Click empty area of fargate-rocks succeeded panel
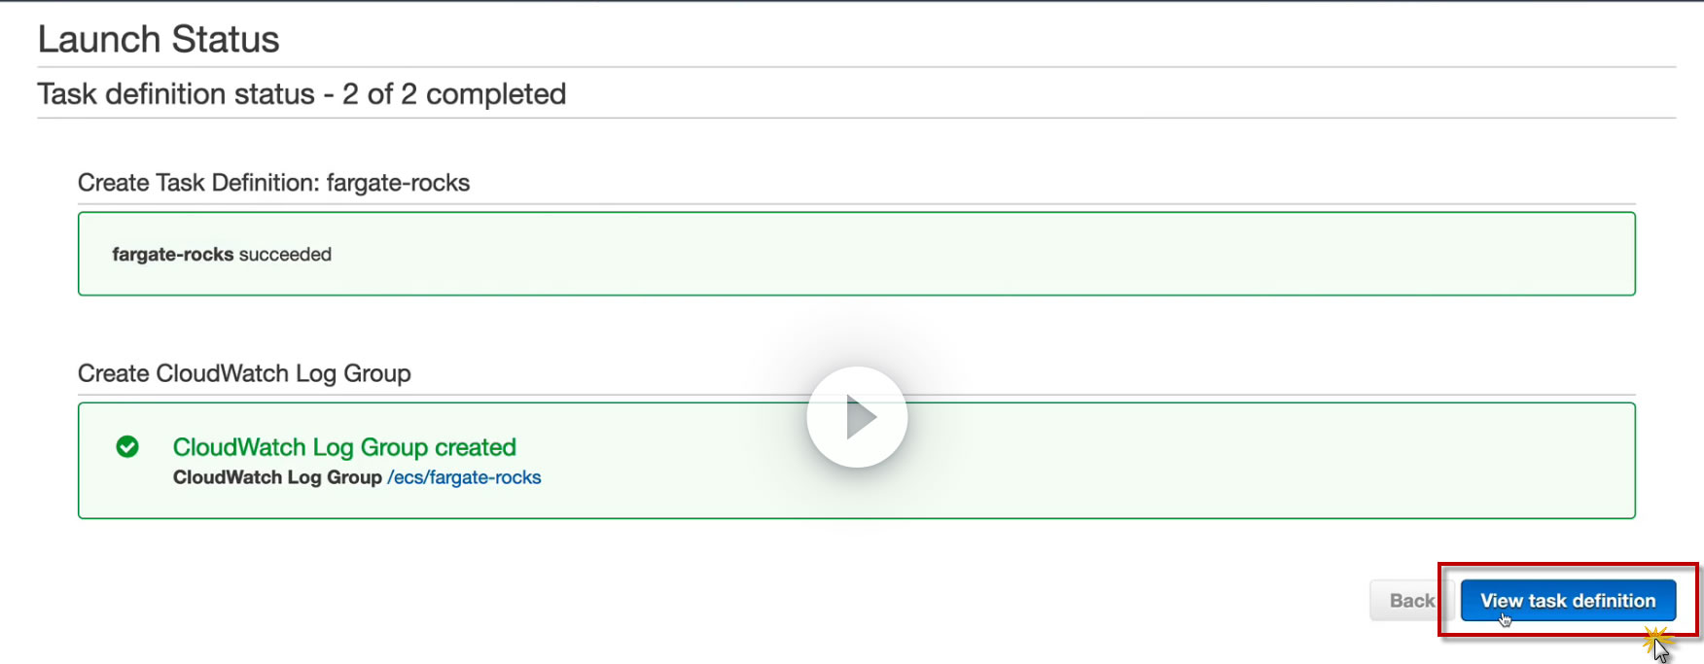This screenshot has height=664, width=1704. tap(973, 255)
